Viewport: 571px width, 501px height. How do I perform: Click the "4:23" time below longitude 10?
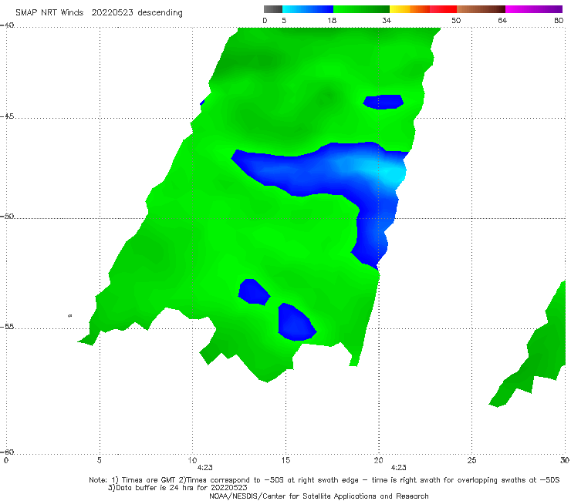point(205,468)
